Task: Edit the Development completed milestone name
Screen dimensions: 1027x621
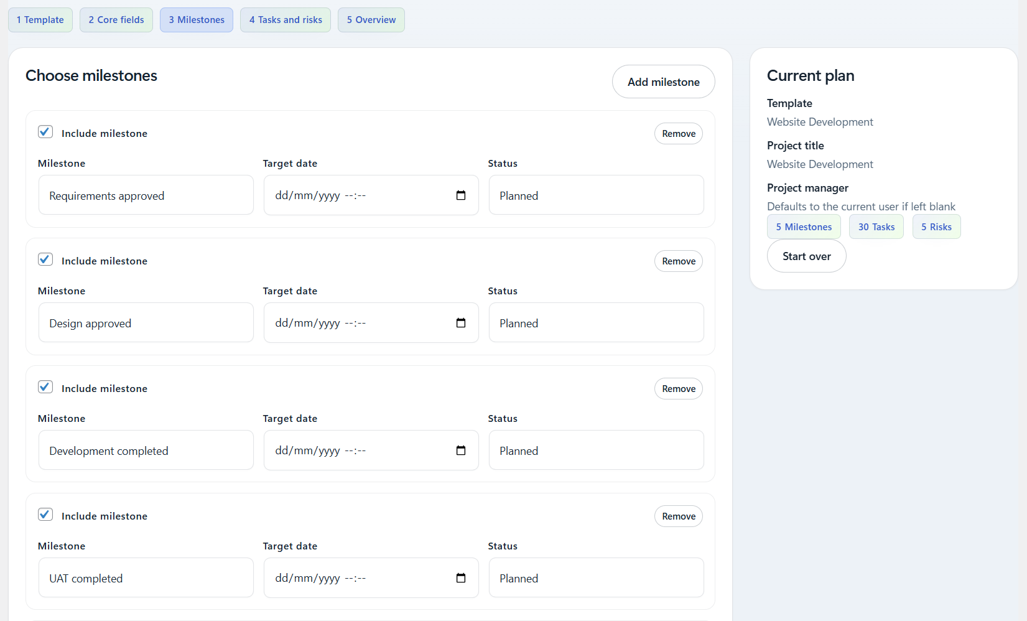Action: pos(146,451)
